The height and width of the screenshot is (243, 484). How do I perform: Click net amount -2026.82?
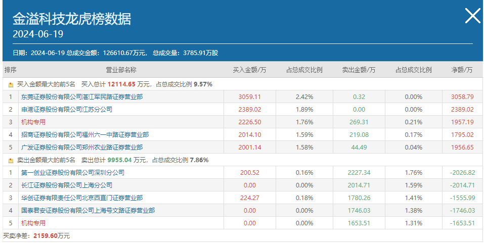click(x=462, y=172)
